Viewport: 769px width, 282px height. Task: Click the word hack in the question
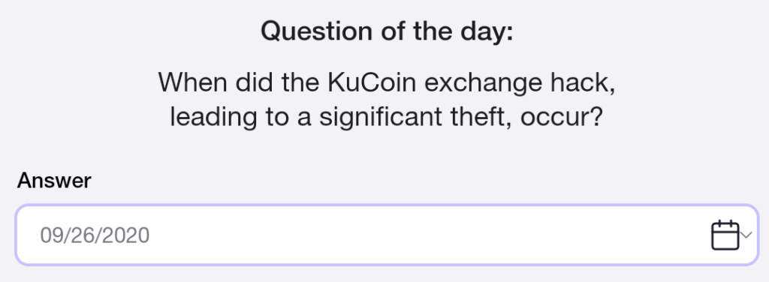pyautogui.click(x=583, y=82)
